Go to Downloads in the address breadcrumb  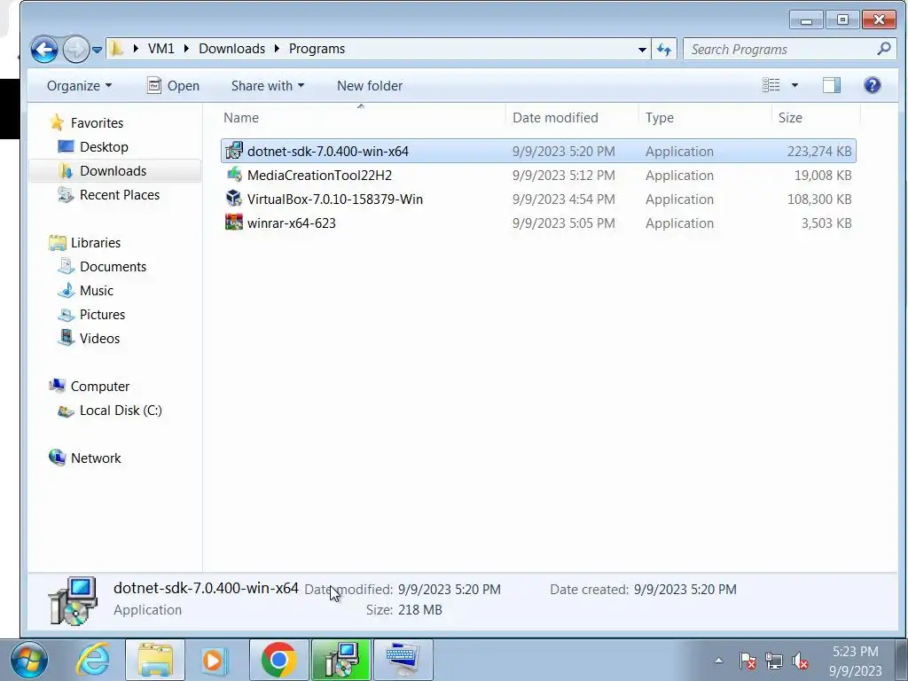coord(231,49)
